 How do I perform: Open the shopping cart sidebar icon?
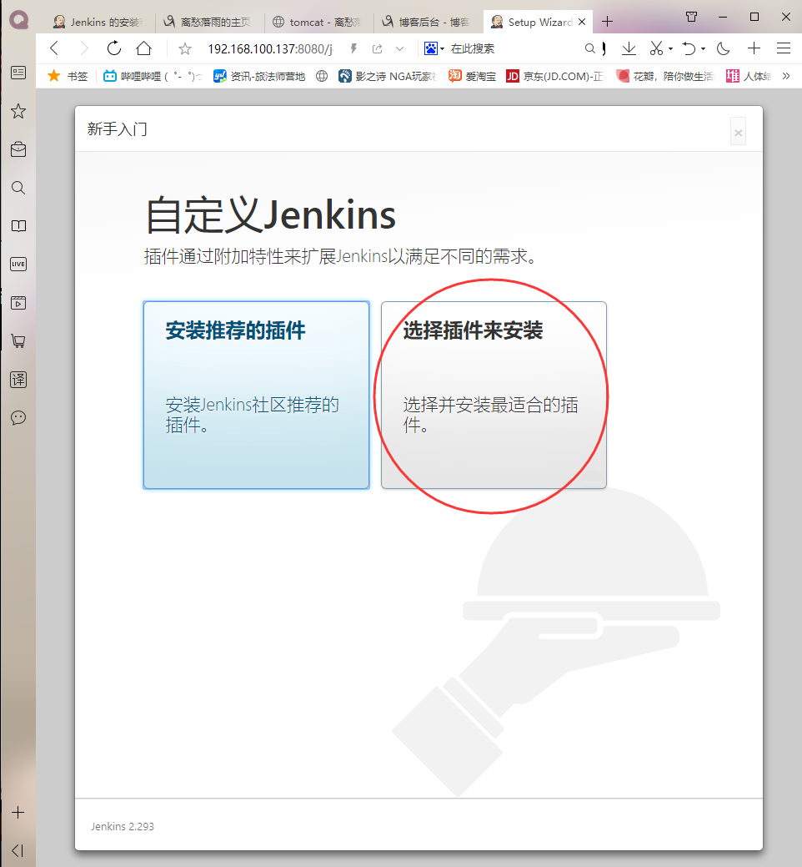(x=18, y=341)
